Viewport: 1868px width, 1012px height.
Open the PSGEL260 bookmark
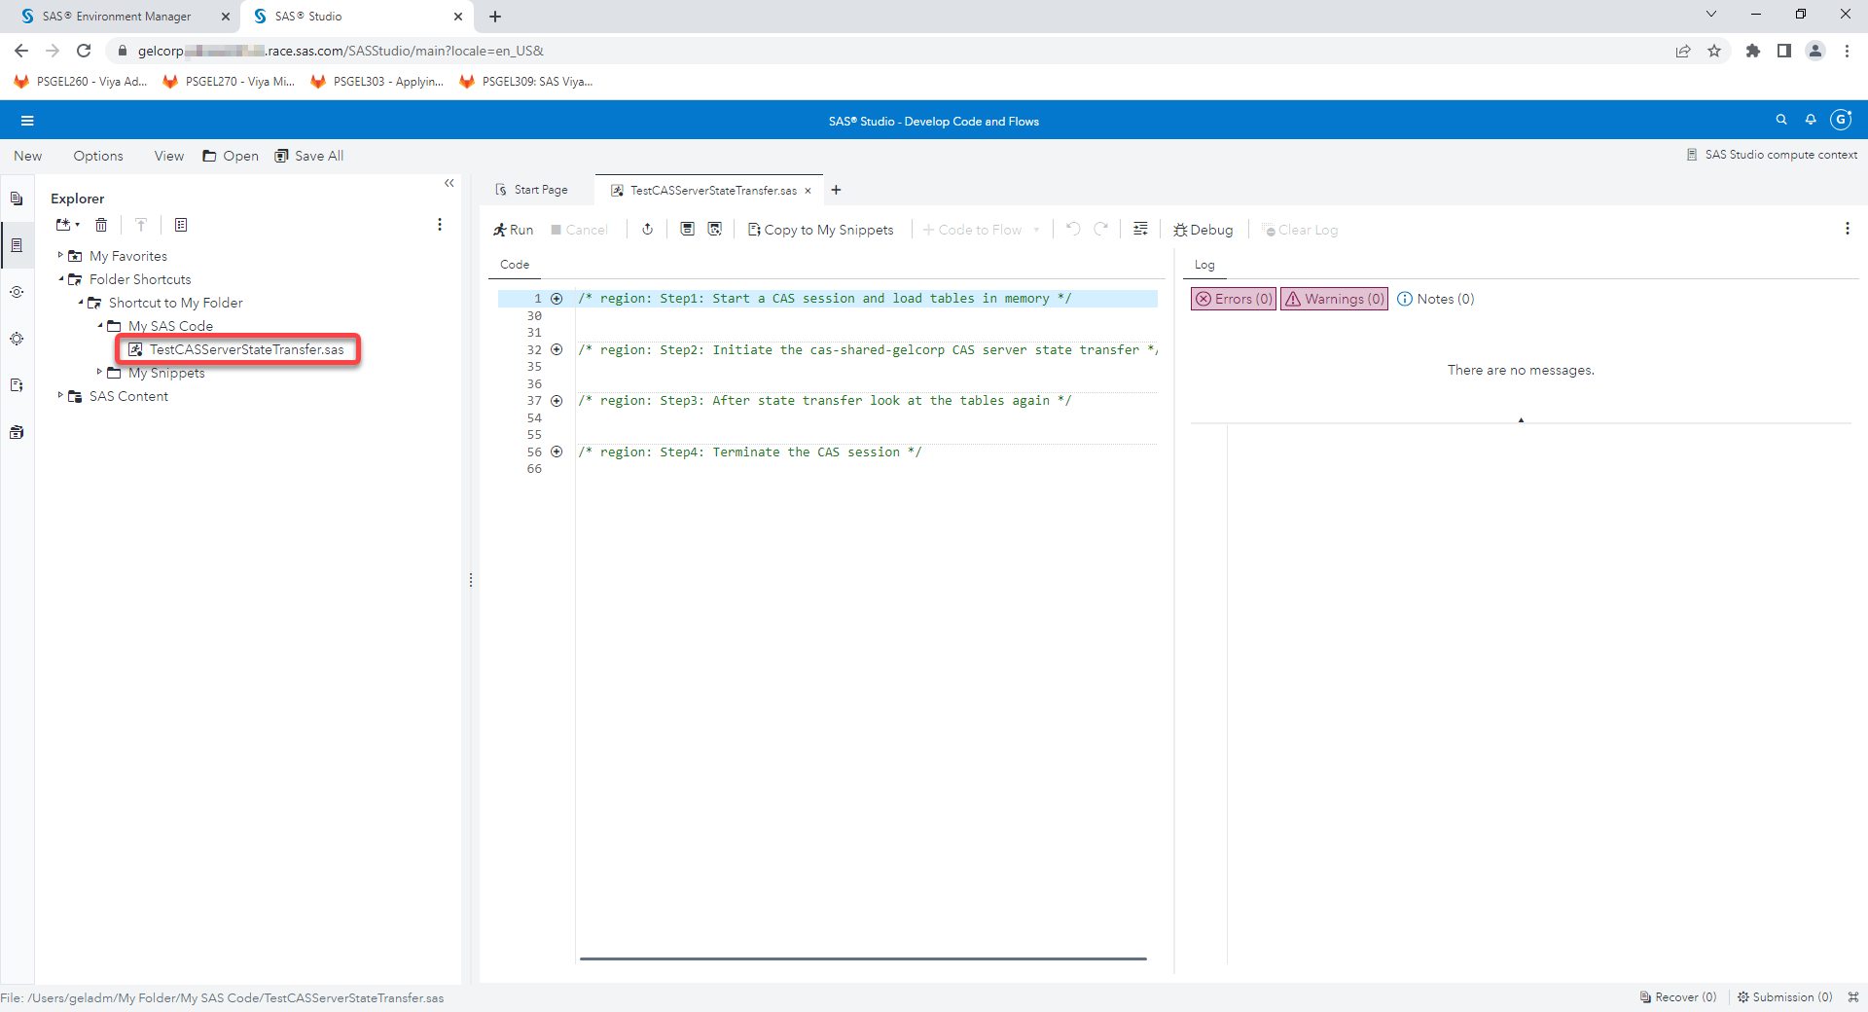point(81,82)
